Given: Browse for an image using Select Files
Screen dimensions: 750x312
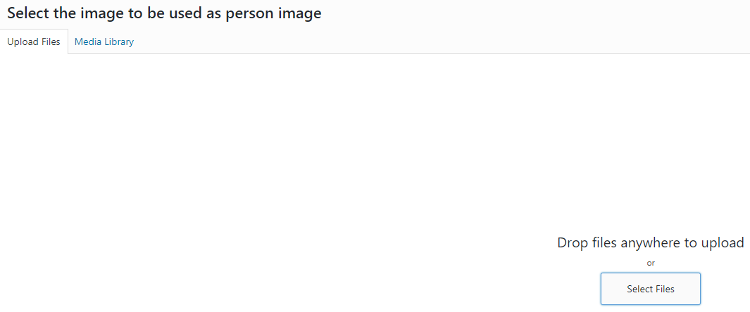Looking at the screenshot, I should point(651,289).
